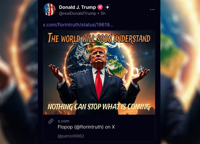The height and width of the screenshot is (144, 200).
Task: Click the Donald J. Trump display name
Action: pos(77,7)
